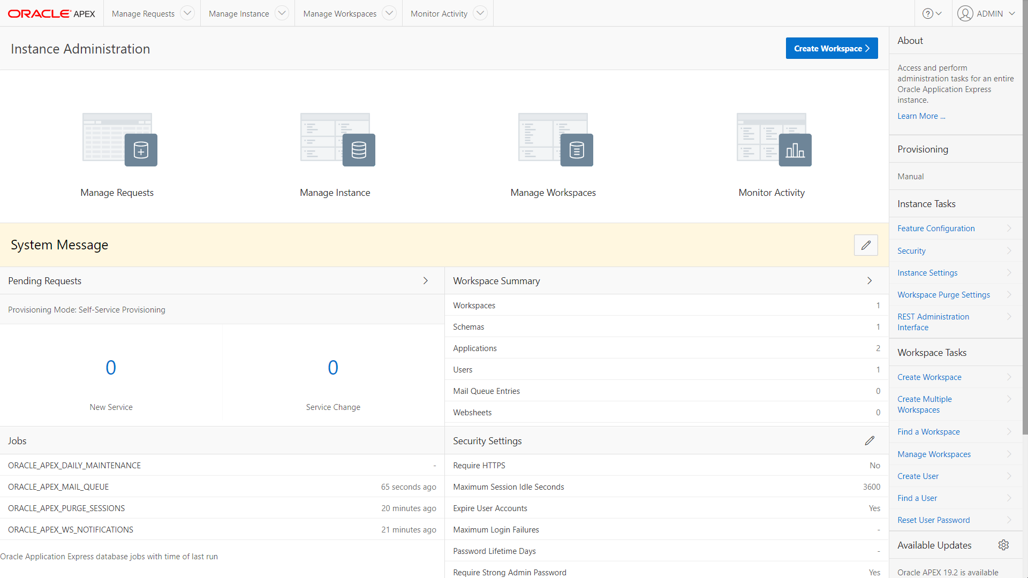Select Manage Requests in top navigation
The image size is (1028, 578).
[x=143, y=13]
